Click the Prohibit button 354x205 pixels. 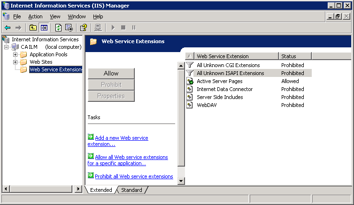(x=111, y=84)
